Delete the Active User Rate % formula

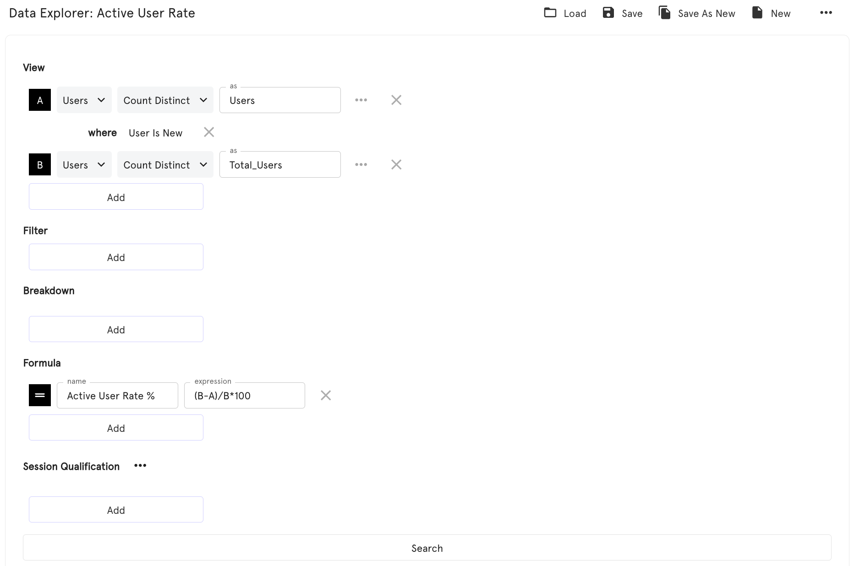tap(326, 395)
